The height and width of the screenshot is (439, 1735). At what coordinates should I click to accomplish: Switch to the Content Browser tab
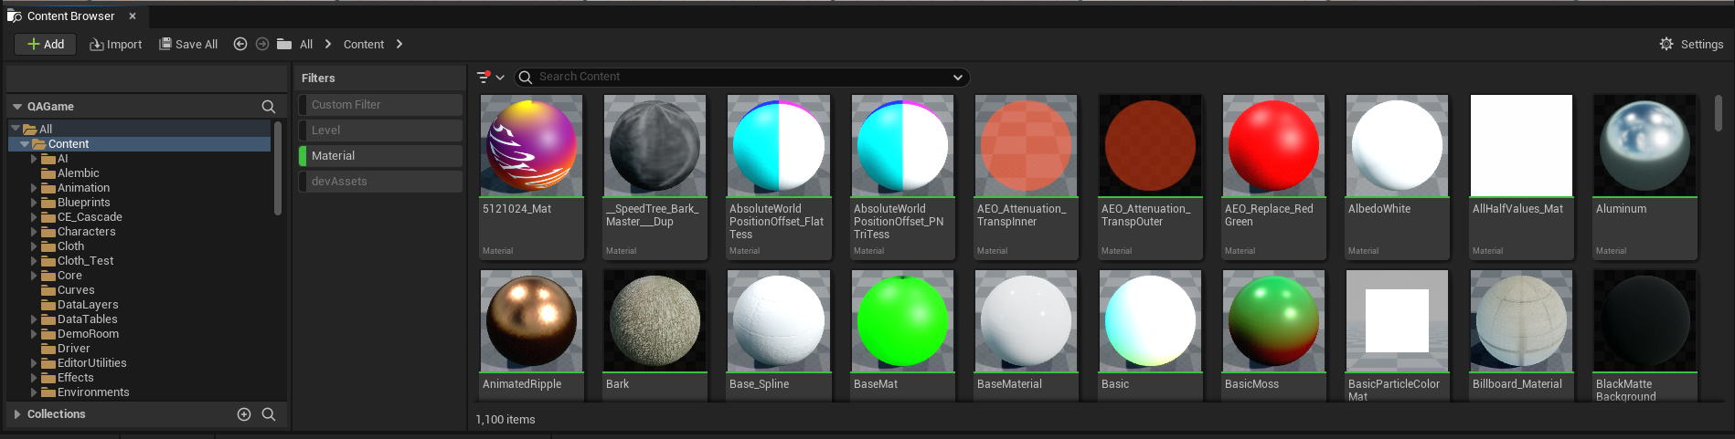71,16
